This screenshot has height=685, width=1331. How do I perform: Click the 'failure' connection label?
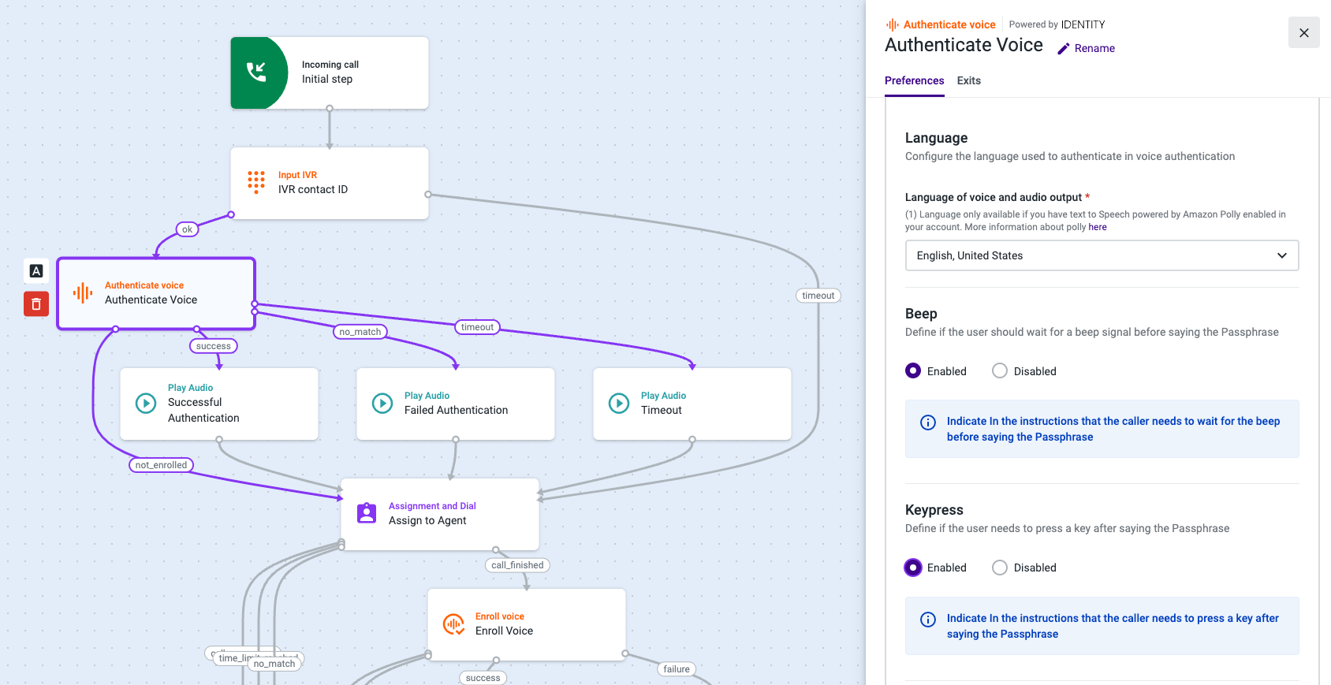(677, 669)
